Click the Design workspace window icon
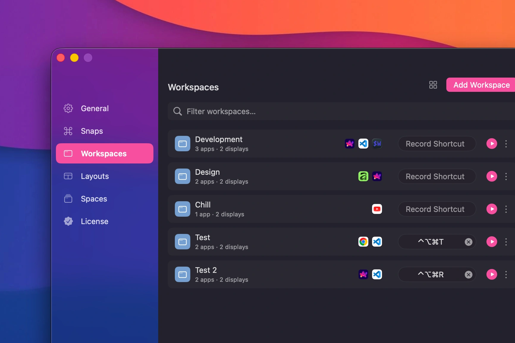Viewport: 515px width, 343px height. (183, 177)
